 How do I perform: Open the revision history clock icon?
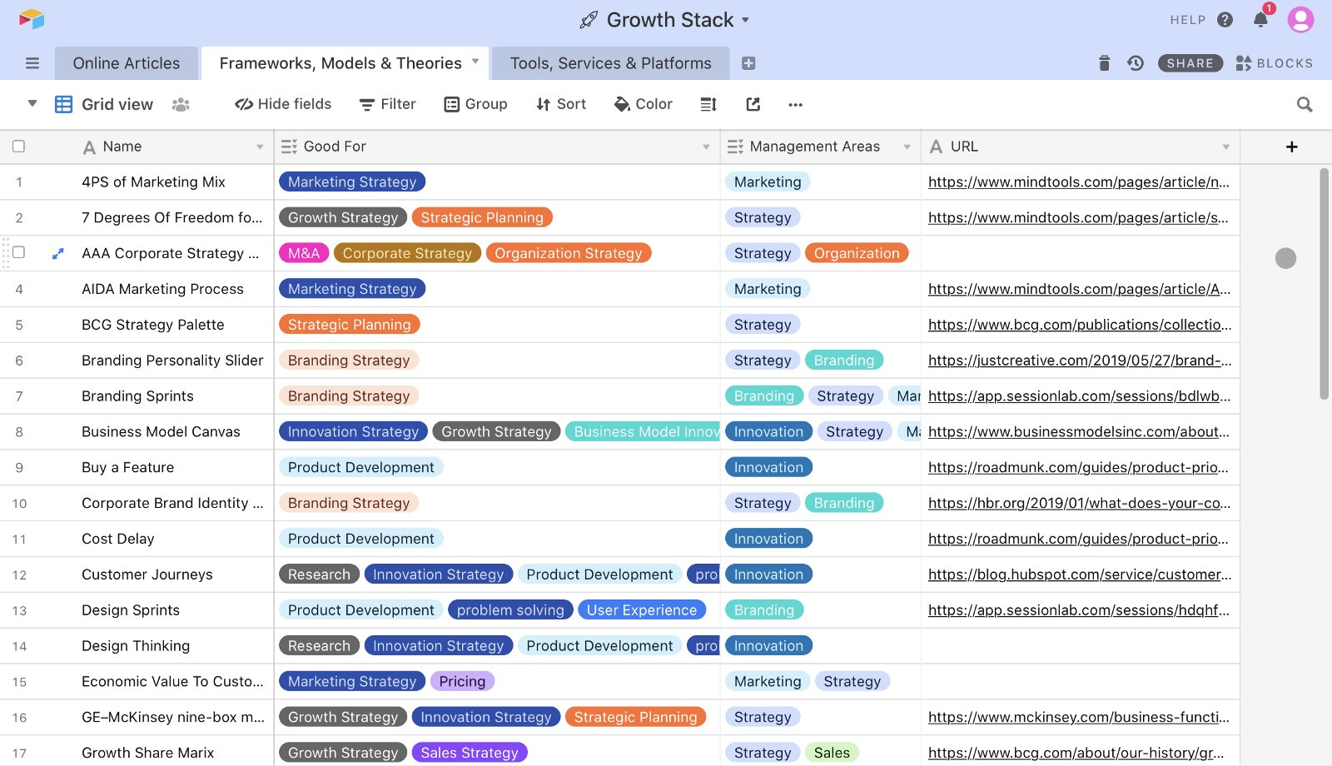1136,63
